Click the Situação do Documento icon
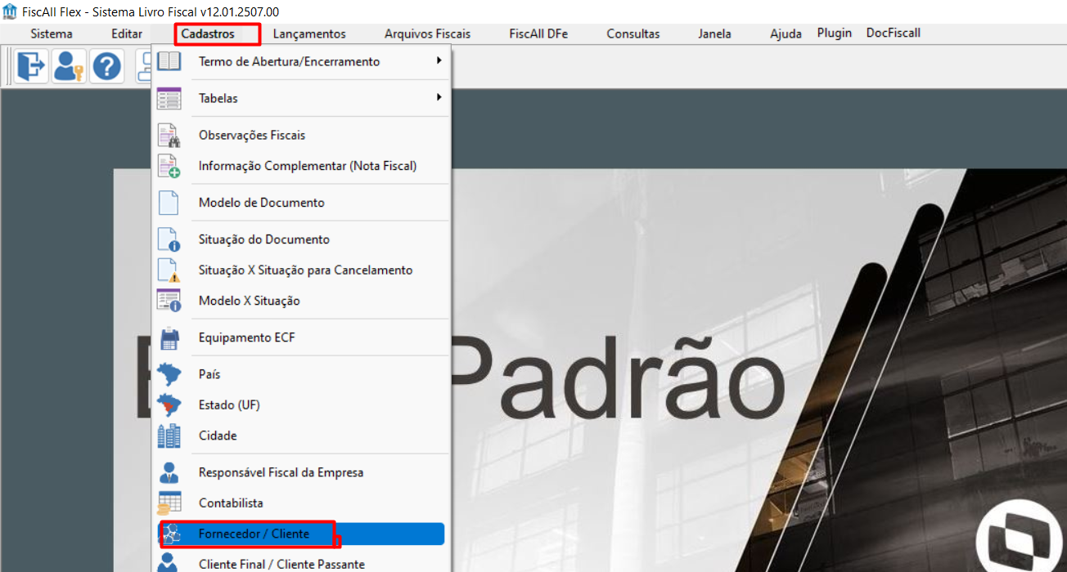Image resolution: width=1067 pixels, height=572 pixels. 169,239
